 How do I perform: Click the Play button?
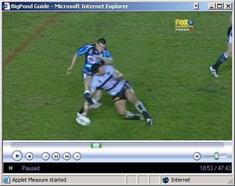(x=17, y=156)
